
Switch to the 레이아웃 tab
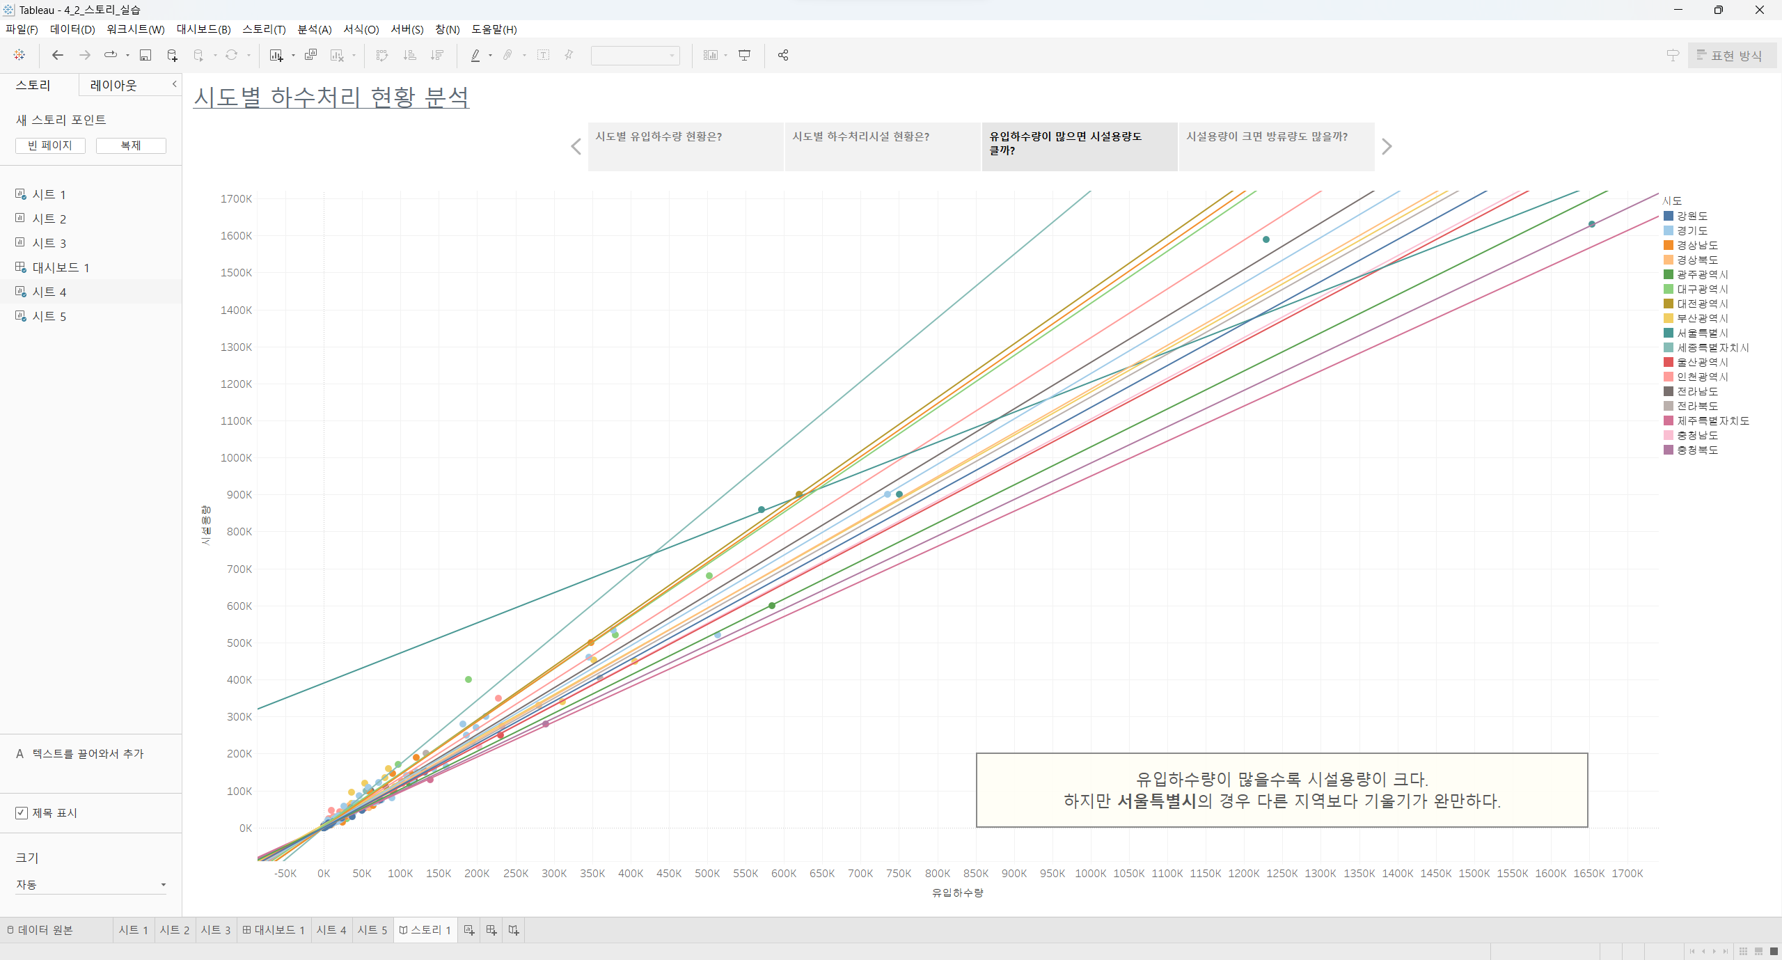click(113, 85)
